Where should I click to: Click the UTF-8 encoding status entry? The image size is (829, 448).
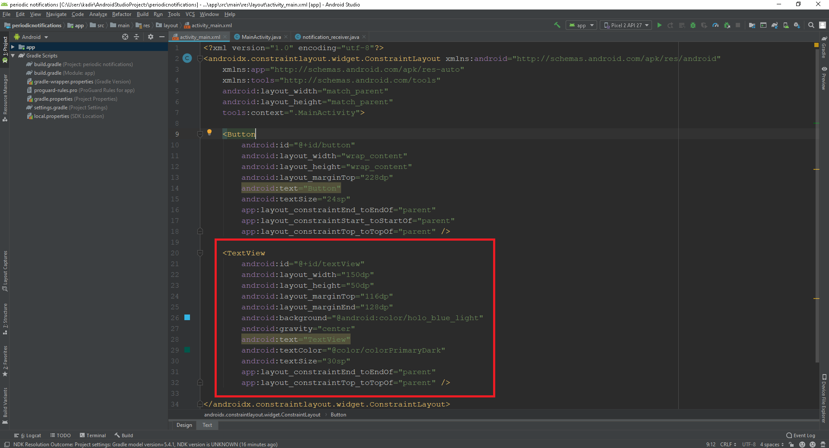coord(749,444)
